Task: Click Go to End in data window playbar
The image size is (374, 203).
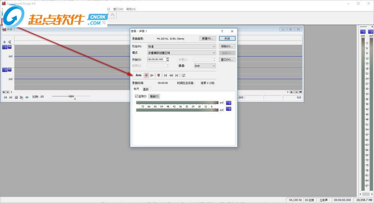Action: tap(11, 97)
